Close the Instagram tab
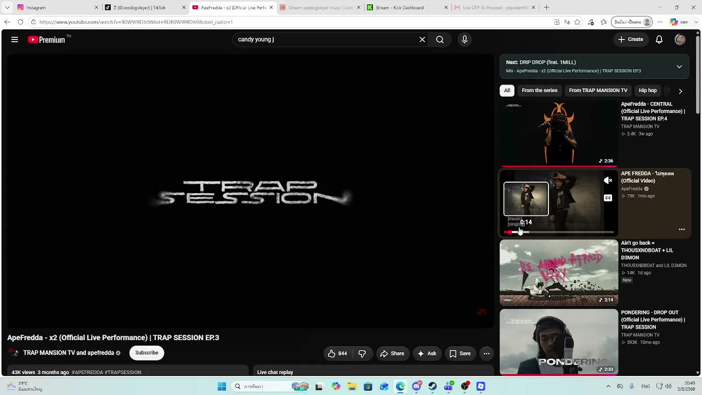702x395 pixels. 97,8
